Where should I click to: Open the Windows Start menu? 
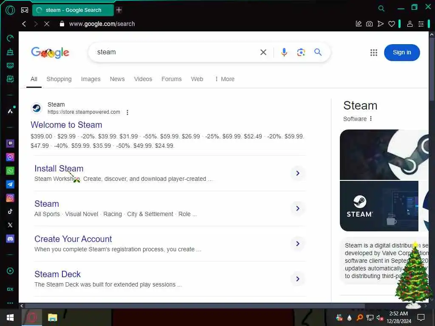click(10, 318)
